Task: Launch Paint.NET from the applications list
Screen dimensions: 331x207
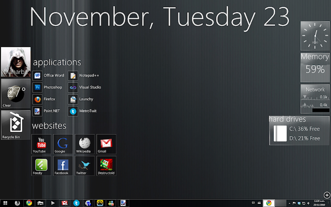Action: (x=46, y=111)
